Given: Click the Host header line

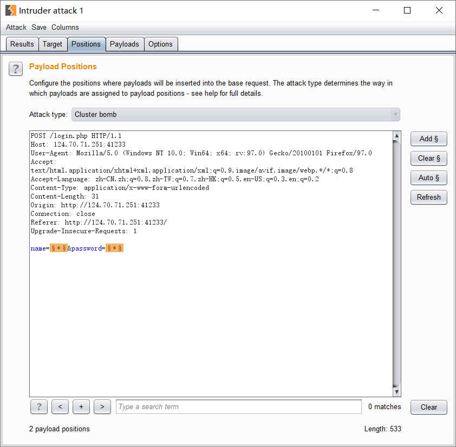Looking at the screenshot, I should tap(78, 144).
